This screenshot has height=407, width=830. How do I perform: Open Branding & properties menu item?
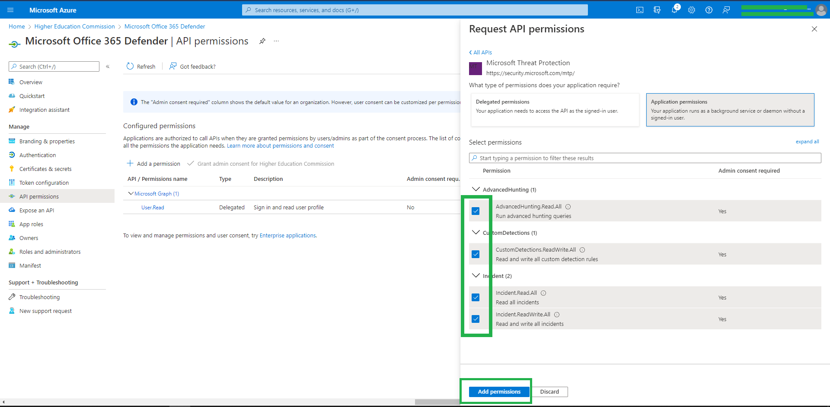coord(47,141)
